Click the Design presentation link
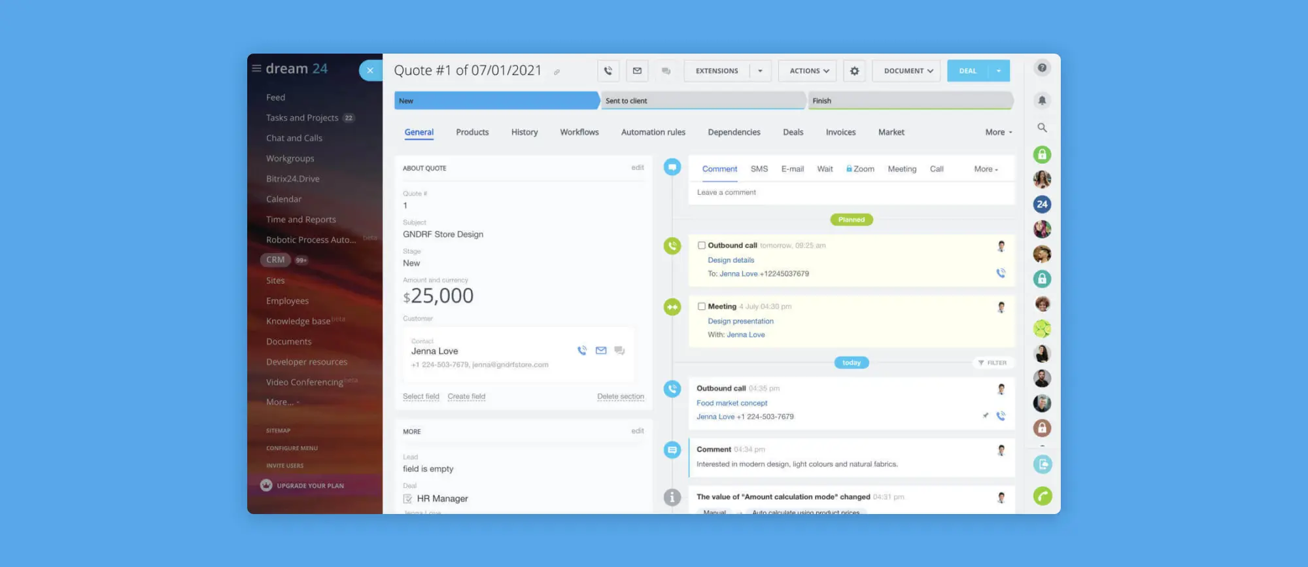1308x567 pixels. click(x=740, y=321)
